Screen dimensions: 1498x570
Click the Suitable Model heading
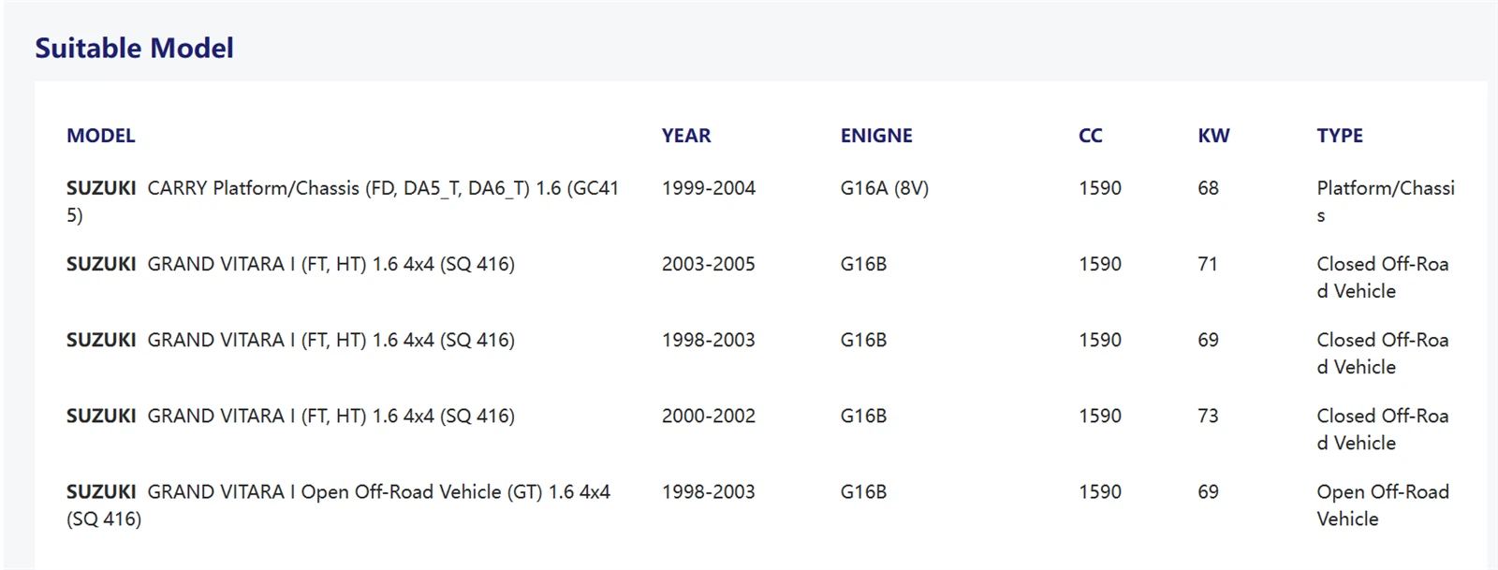[134, 48]
